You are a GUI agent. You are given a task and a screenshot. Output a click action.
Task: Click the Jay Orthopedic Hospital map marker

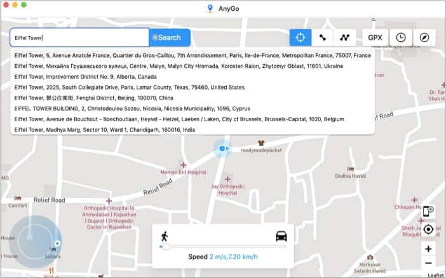(227, 180)
